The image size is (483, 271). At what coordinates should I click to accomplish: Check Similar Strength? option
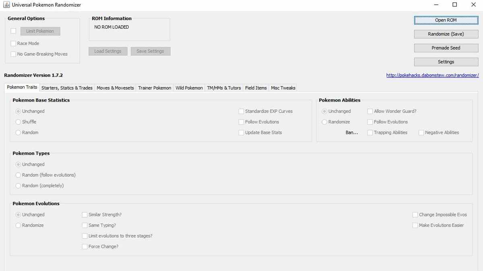point(85,215)
